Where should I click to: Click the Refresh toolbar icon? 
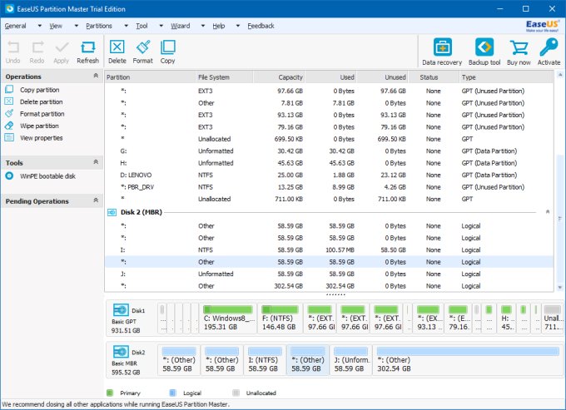tap(87, 51)
